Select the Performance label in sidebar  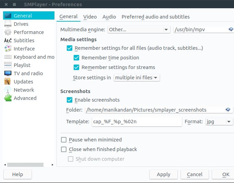29,32
